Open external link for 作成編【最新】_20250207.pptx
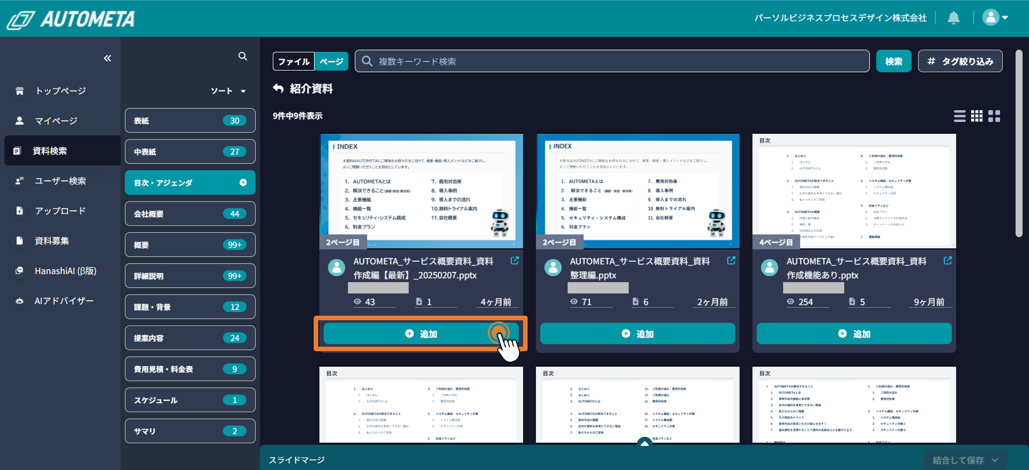Image resolution: width=1029 pixels, height=470 pixels. pyautogui.click(x=514, y=261)
